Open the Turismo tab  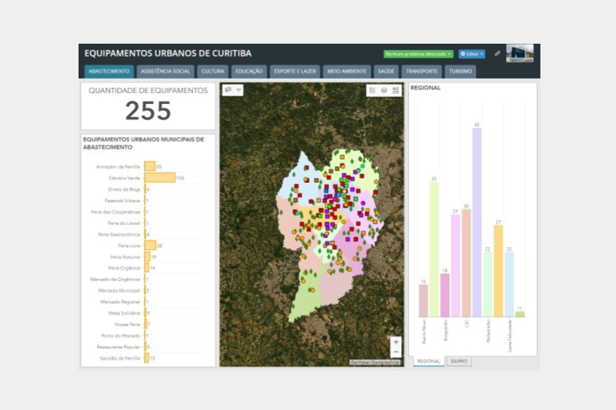[460, 71]
